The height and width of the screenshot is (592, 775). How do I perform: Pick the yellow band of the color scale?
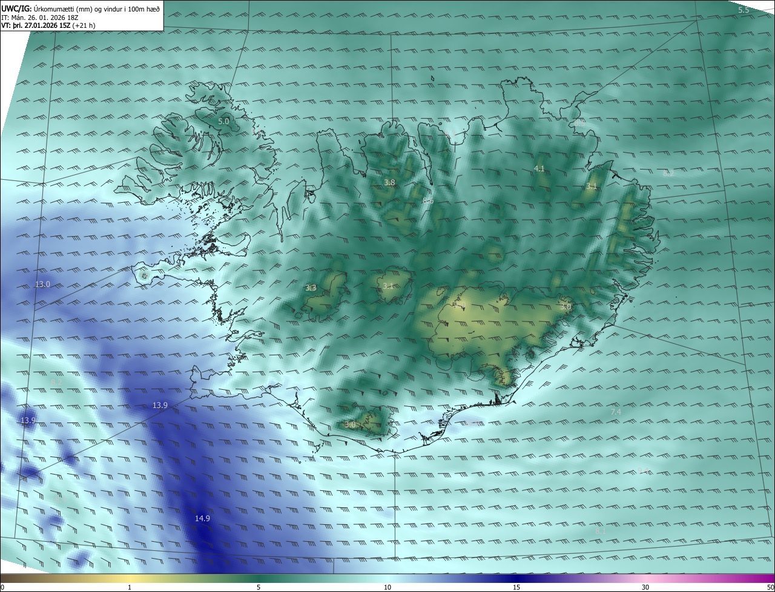click(130, 578)
